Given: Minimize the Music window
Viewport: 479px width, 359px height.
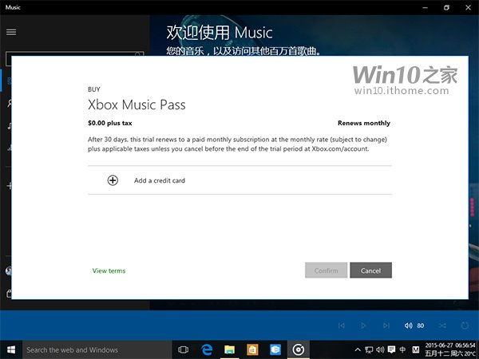Looking at the screenshot, I should pyautogui.click(x=426, y=8).
